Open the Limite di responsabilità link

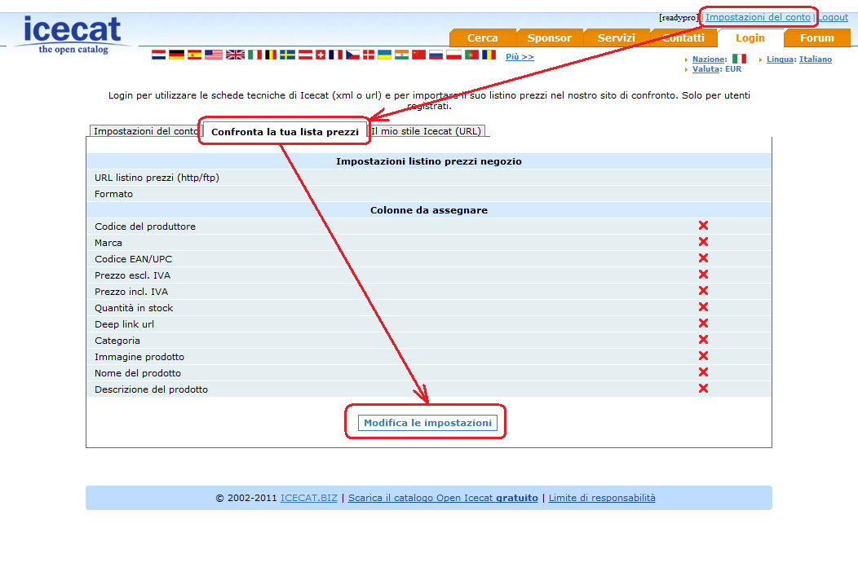tap(602, 498)
